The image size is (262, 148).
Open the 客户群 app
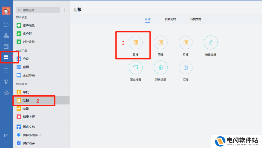click(41, 34)
